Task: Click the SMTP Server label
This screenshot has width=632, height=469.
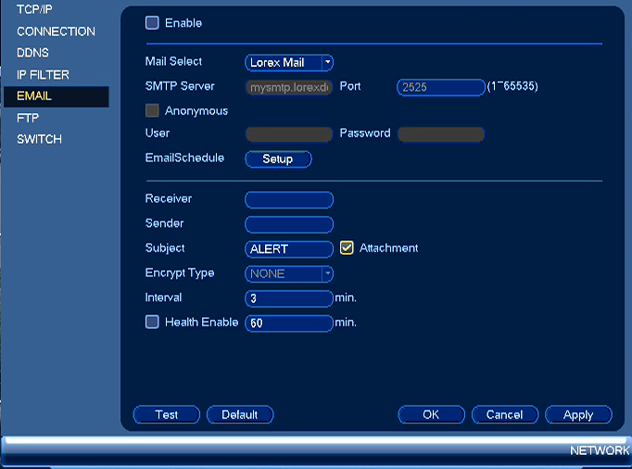Action: point(180,86)
